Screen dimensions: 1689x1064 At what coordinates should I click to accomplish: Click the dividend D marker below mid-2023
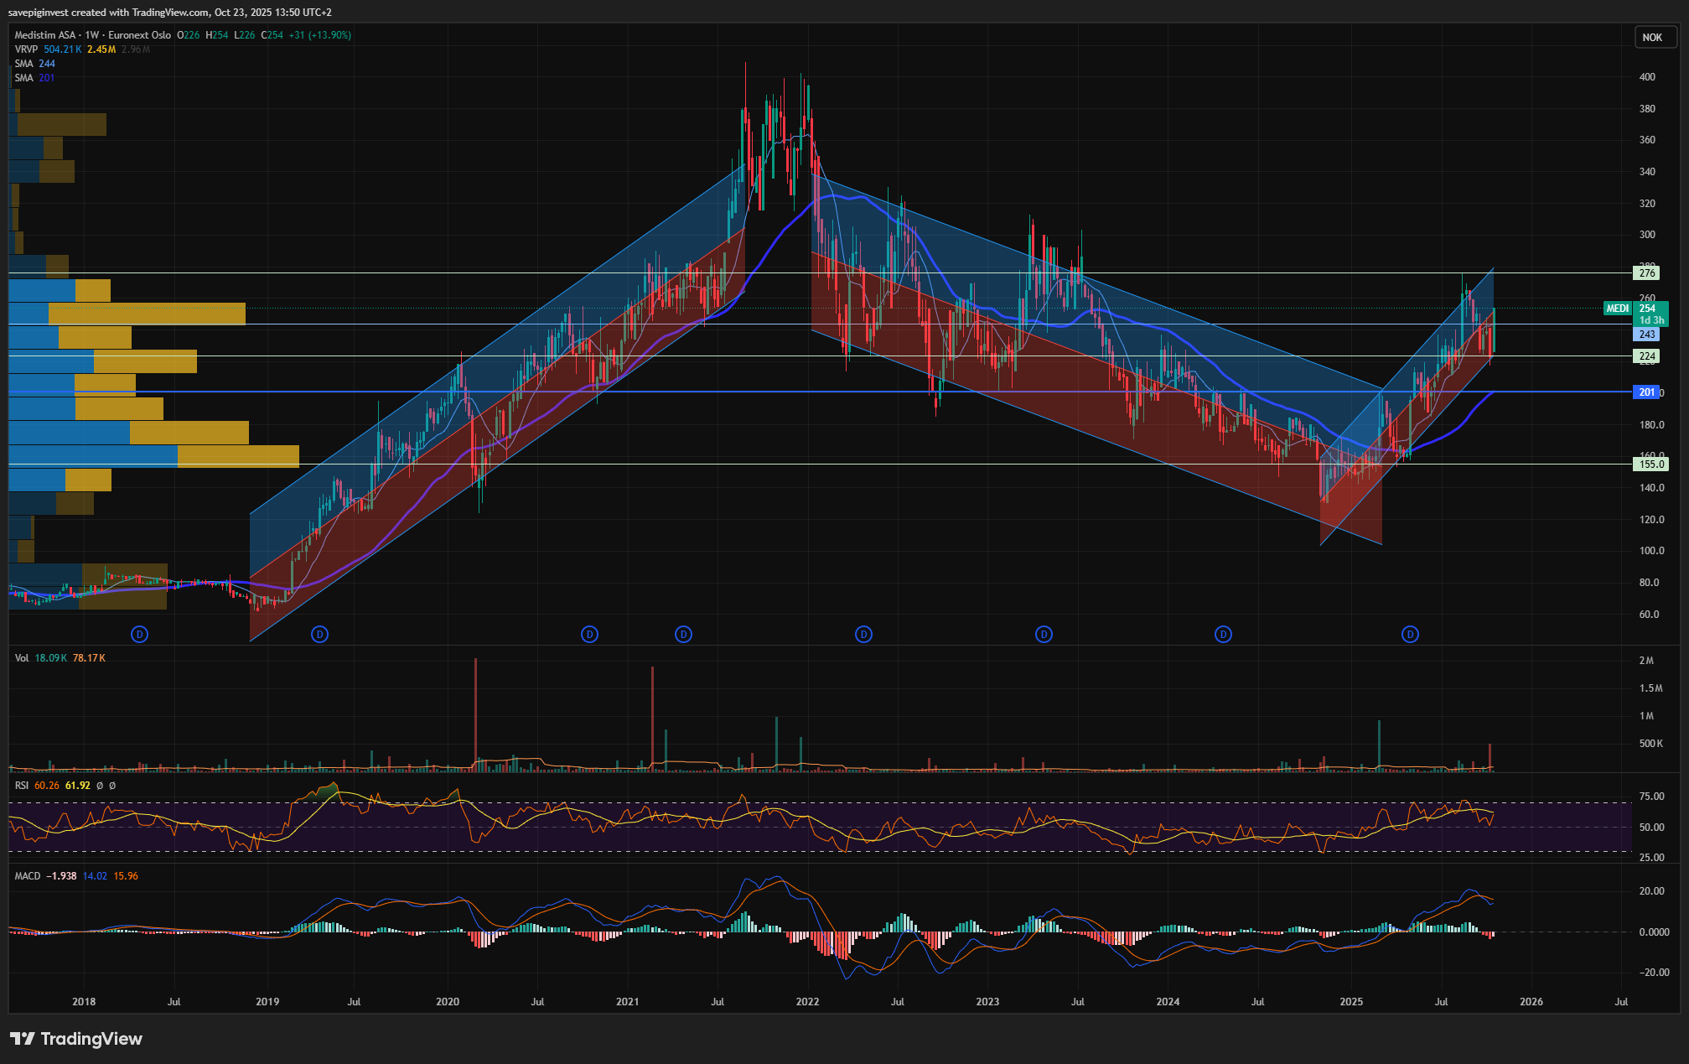point(1044,635)
